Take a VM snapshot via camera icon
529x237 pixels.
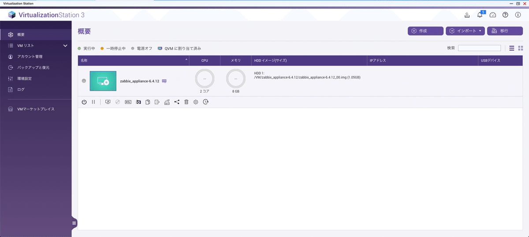coord(138,102)
